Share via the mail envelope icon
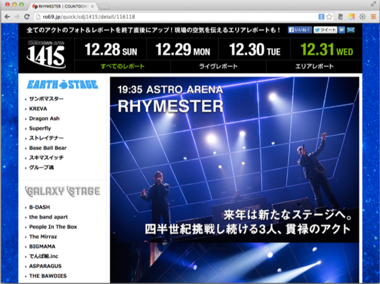The width and height of the screenshot is (380, 284). 351,30
